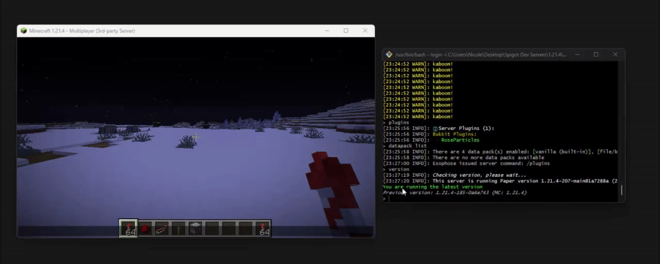This screenshot has height=264, width=660.
Task: Maximize the bash terminal window
Action: (x=596, y=54)
